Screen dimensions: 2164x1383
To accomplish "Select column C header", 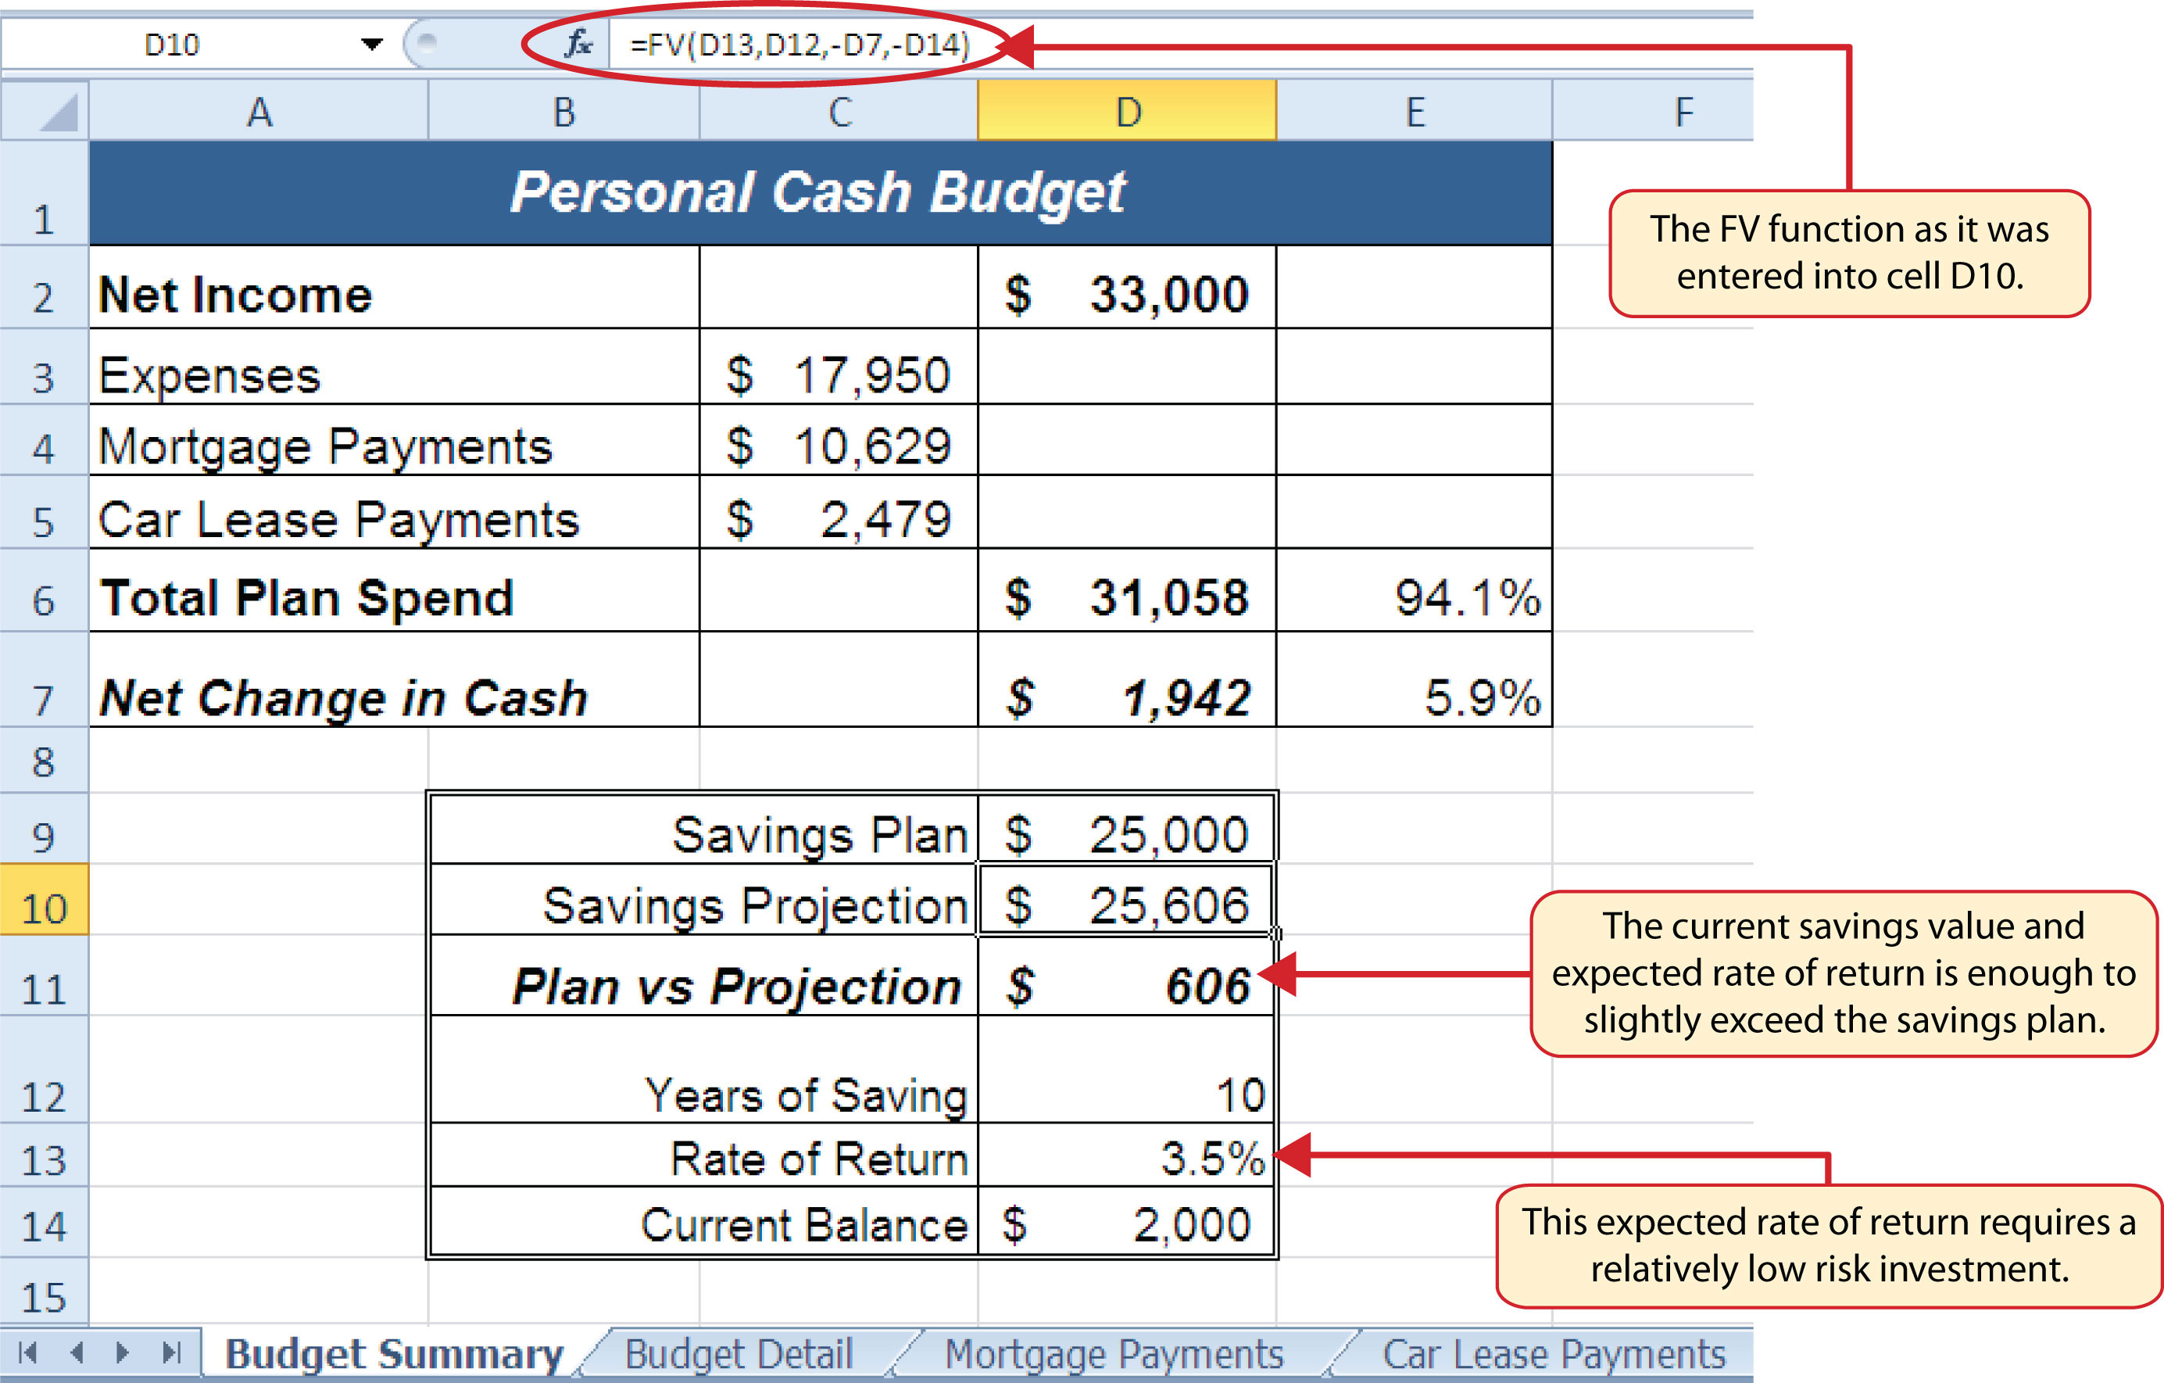I will tap(839, 112).
